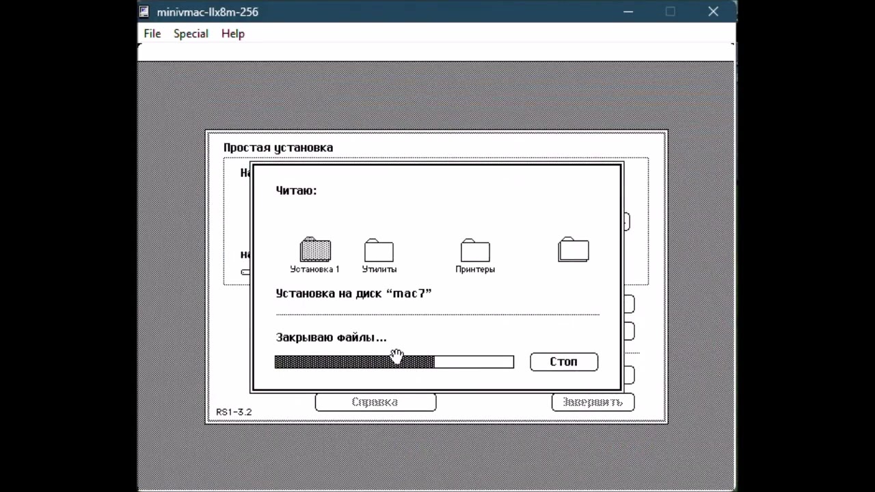875x492 pixels.
Task: Click the text Установка на диск “mac7”
Action: pos(353,293)
